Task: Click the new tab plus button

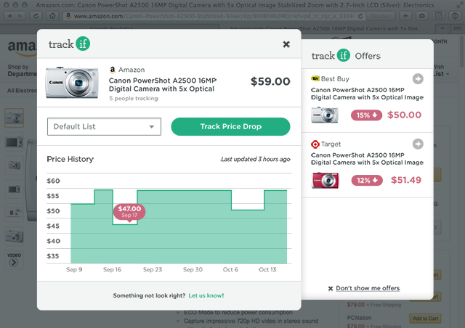Action: click(442, 29)
